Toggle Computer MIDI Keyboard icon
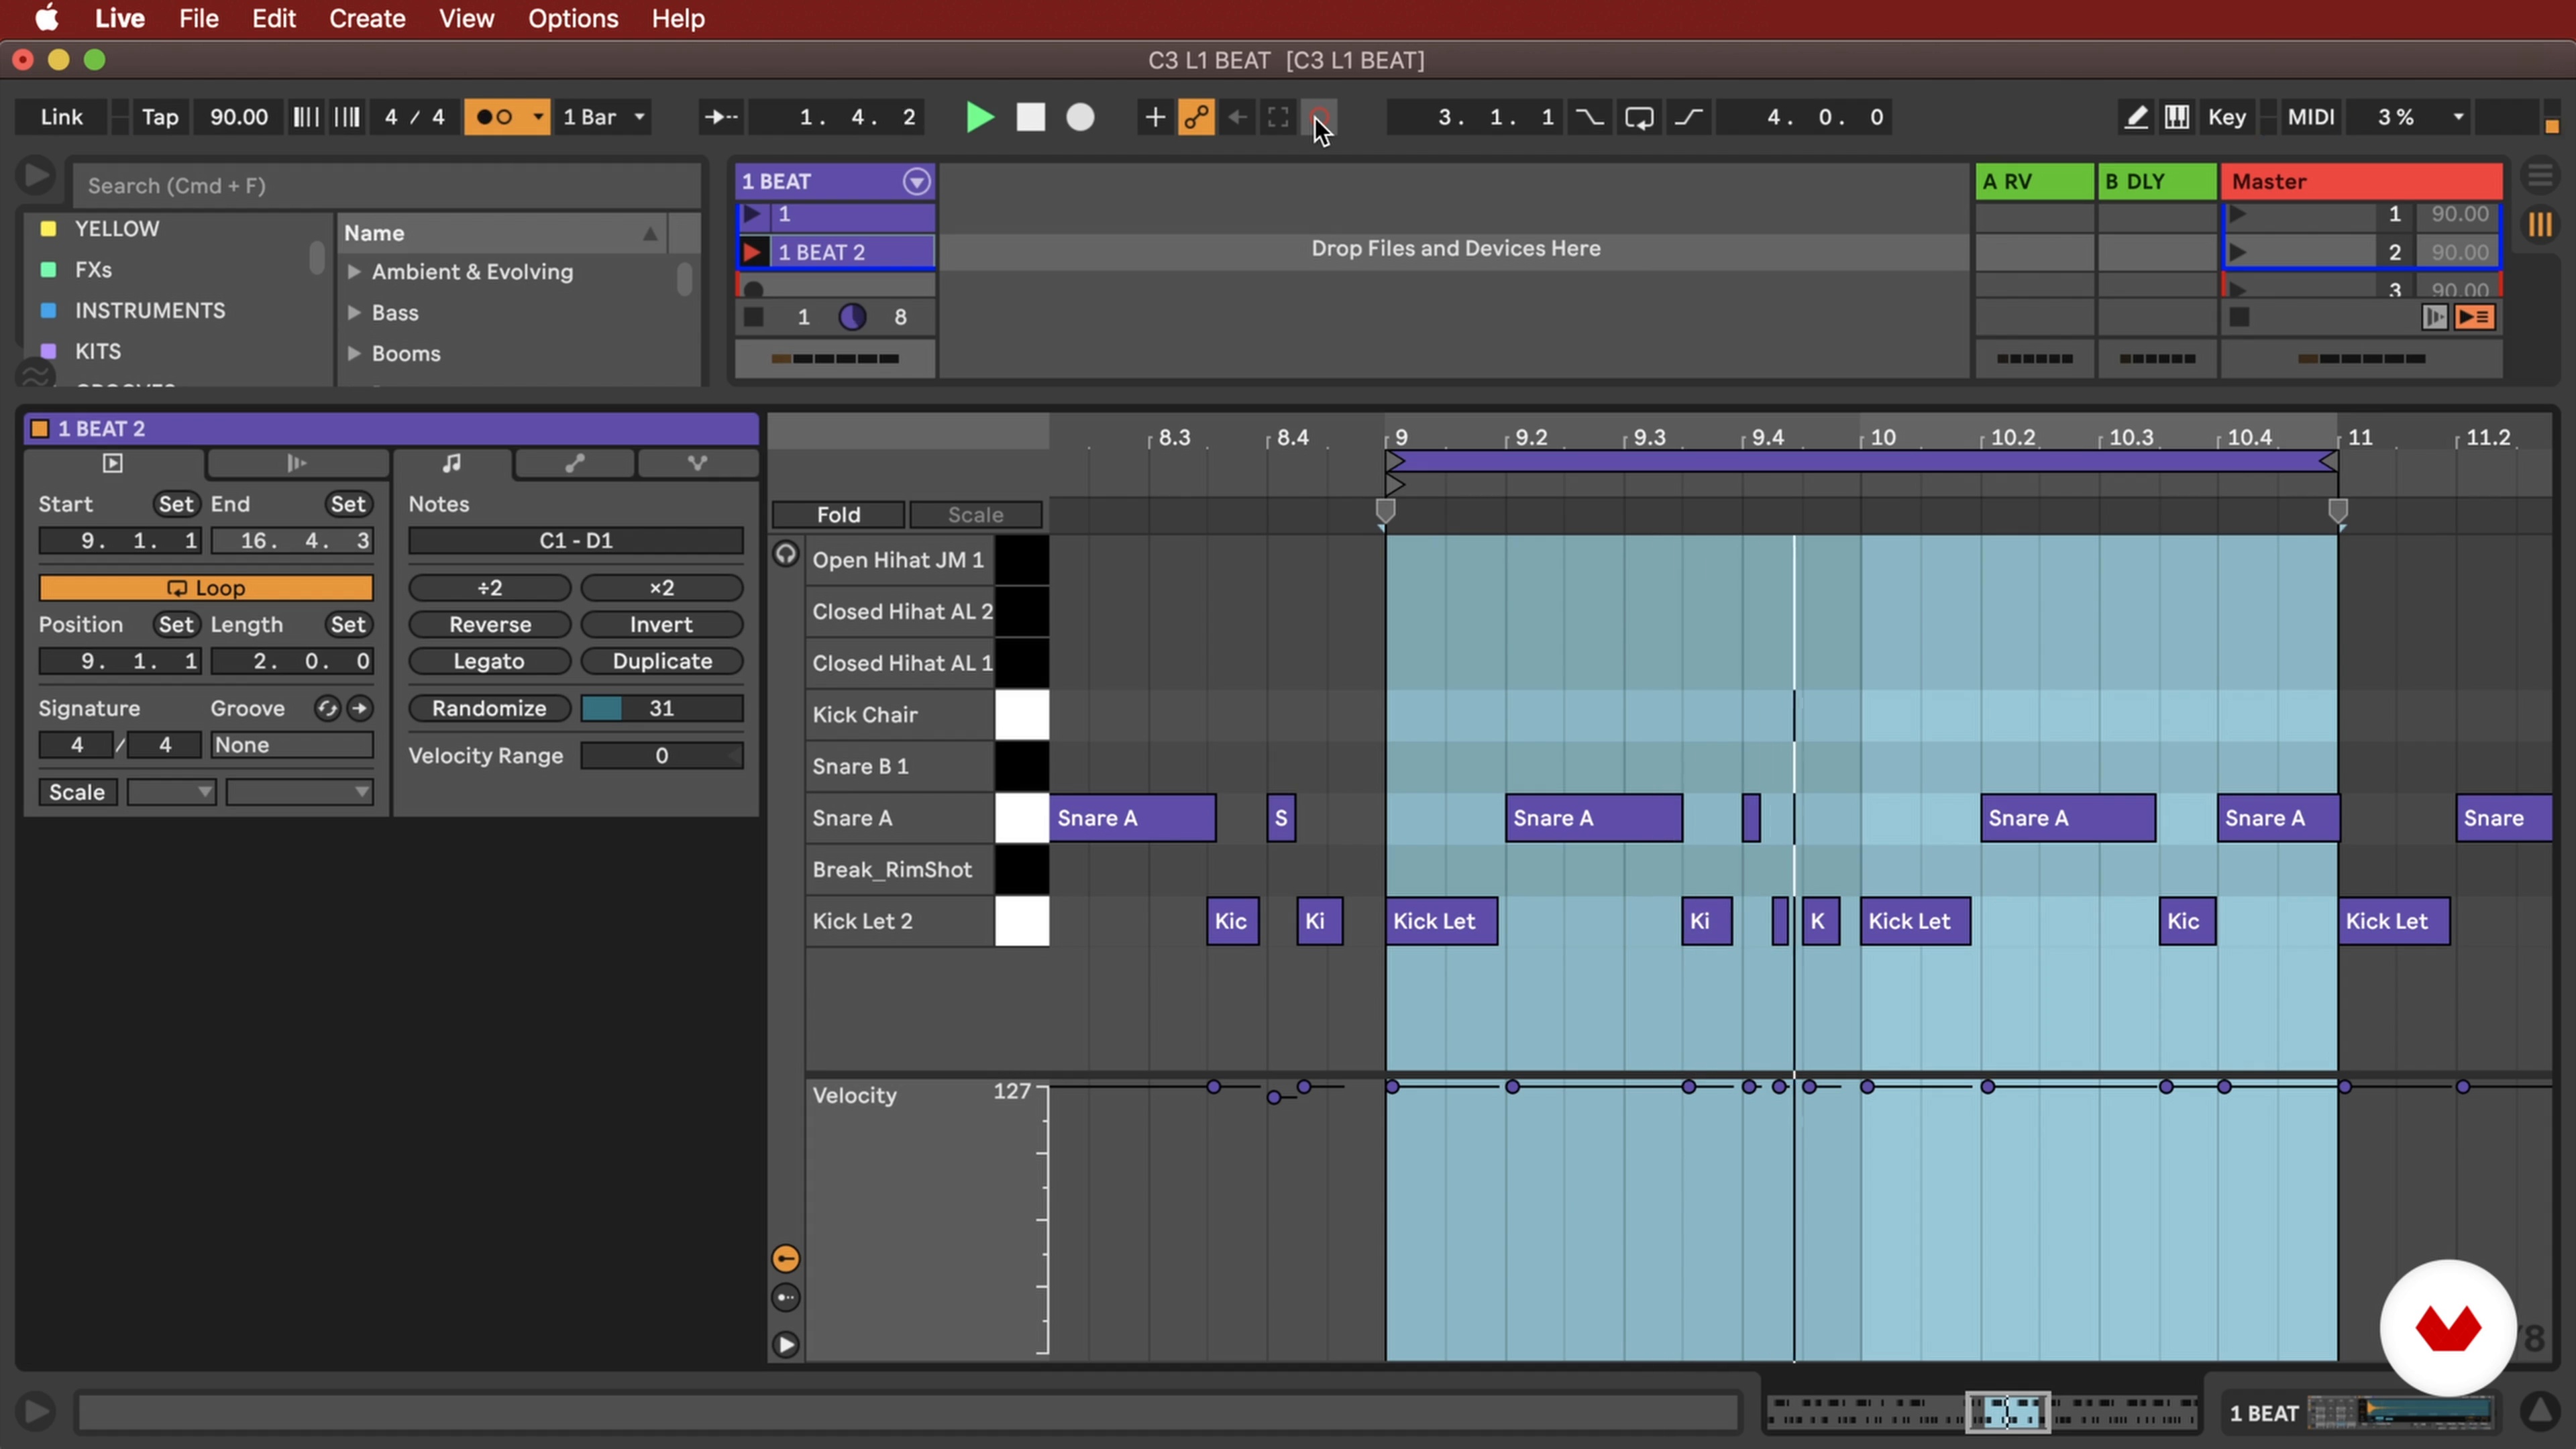This screenshot has width=2576, height=1449. (2176, 117)
